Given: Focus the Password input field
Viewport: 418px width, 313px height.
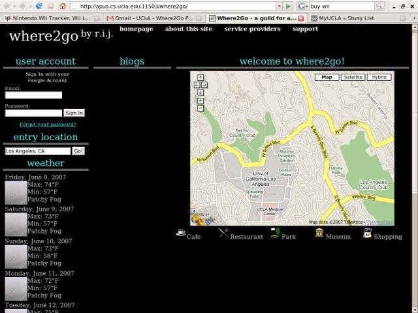Looking at the screenshot, I should click(x=33, y=113).
